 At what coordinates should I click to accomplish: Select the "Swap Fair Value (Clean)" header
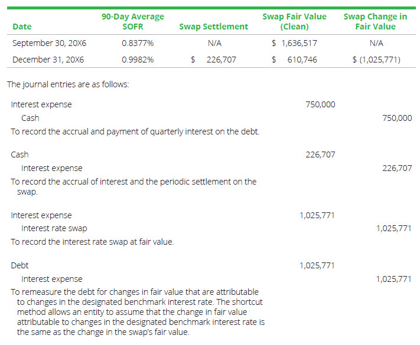click(294, 21)
